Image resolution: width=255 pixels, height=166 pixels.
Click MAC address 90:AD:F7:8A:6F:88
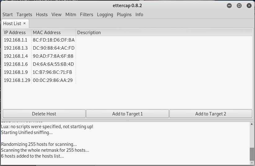pos(53,56)
